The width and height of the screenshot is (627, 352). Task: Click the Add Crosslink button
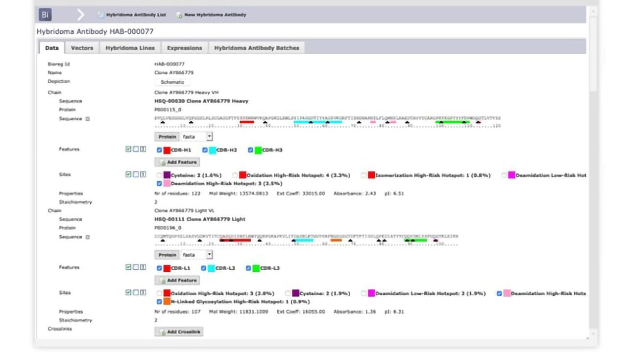[179, 331]
